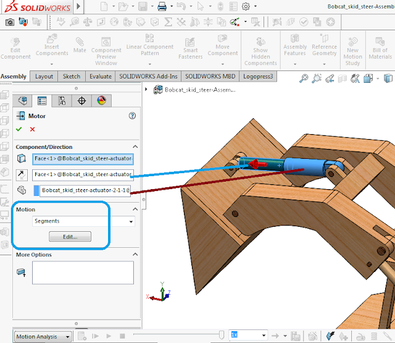Click the Edit... button under Motion
Viewport: 395px width, 343px height.
70,237
